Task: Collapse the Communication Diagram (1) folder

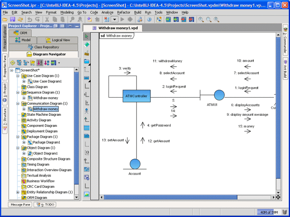Action: [x=18, y=103]
